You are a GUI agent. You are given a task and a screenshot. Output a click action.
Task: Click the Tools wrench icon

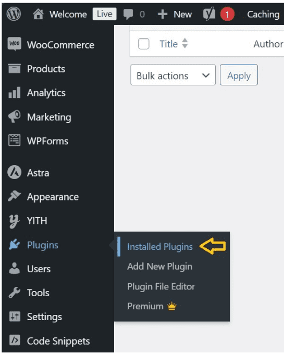coord(15,293)
